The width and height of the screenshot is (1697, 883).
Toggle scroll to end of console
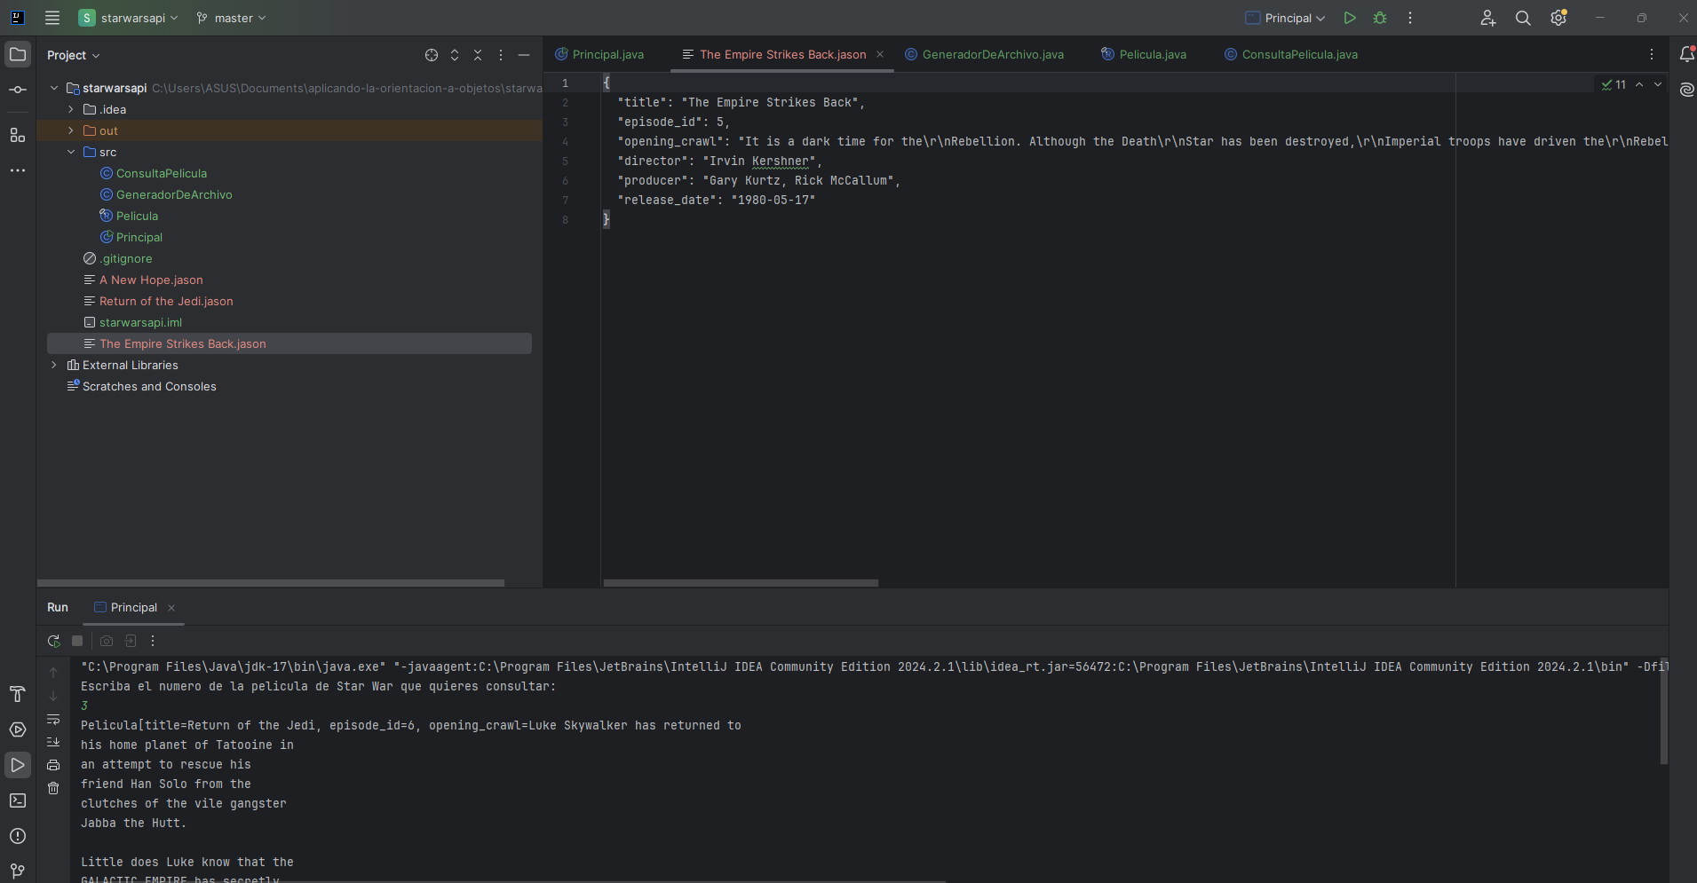[53, 742]
